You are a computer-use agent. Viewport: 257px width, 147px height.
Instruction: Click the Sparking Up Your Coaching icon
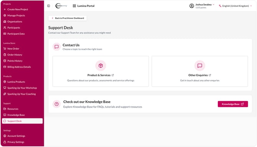click(5, 94)
